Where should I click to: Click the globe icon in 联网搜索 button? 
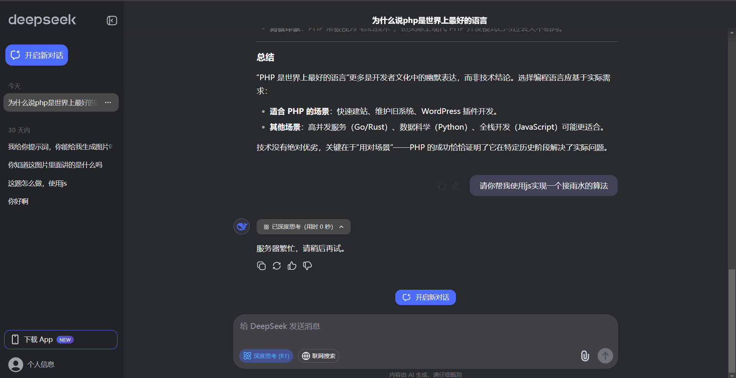(306, 356)
